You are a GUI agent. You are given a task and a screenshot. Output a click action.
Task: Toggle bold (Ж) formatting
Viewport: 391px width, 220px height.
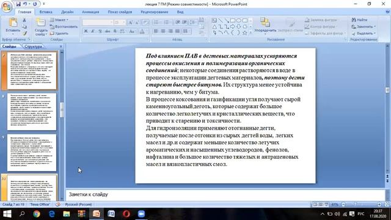(86, 31)
